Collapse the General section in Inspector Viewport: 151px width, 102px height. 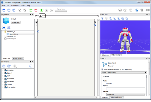click(103, 77)
